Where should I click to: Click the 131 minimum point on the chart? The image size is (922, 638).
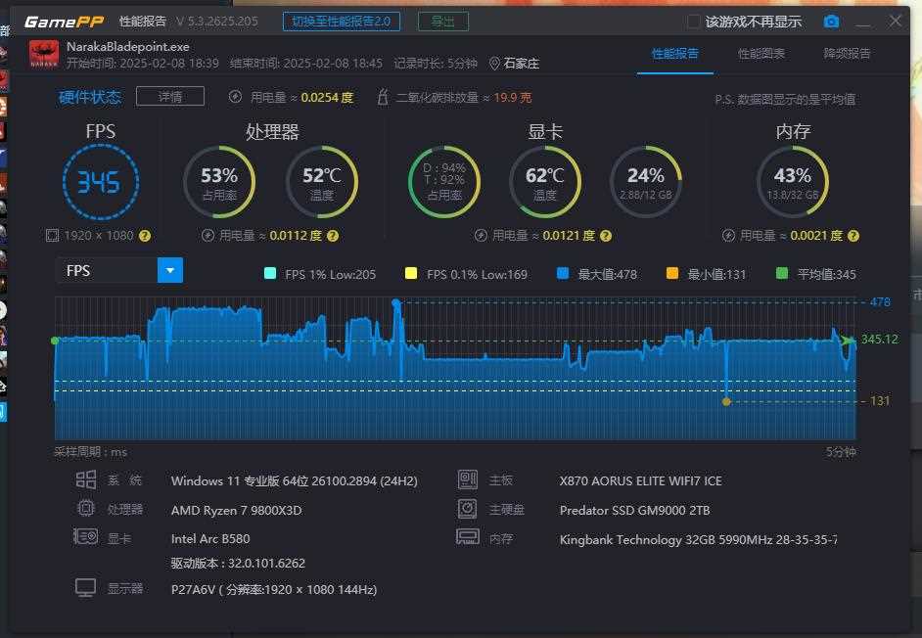[727, 401]
